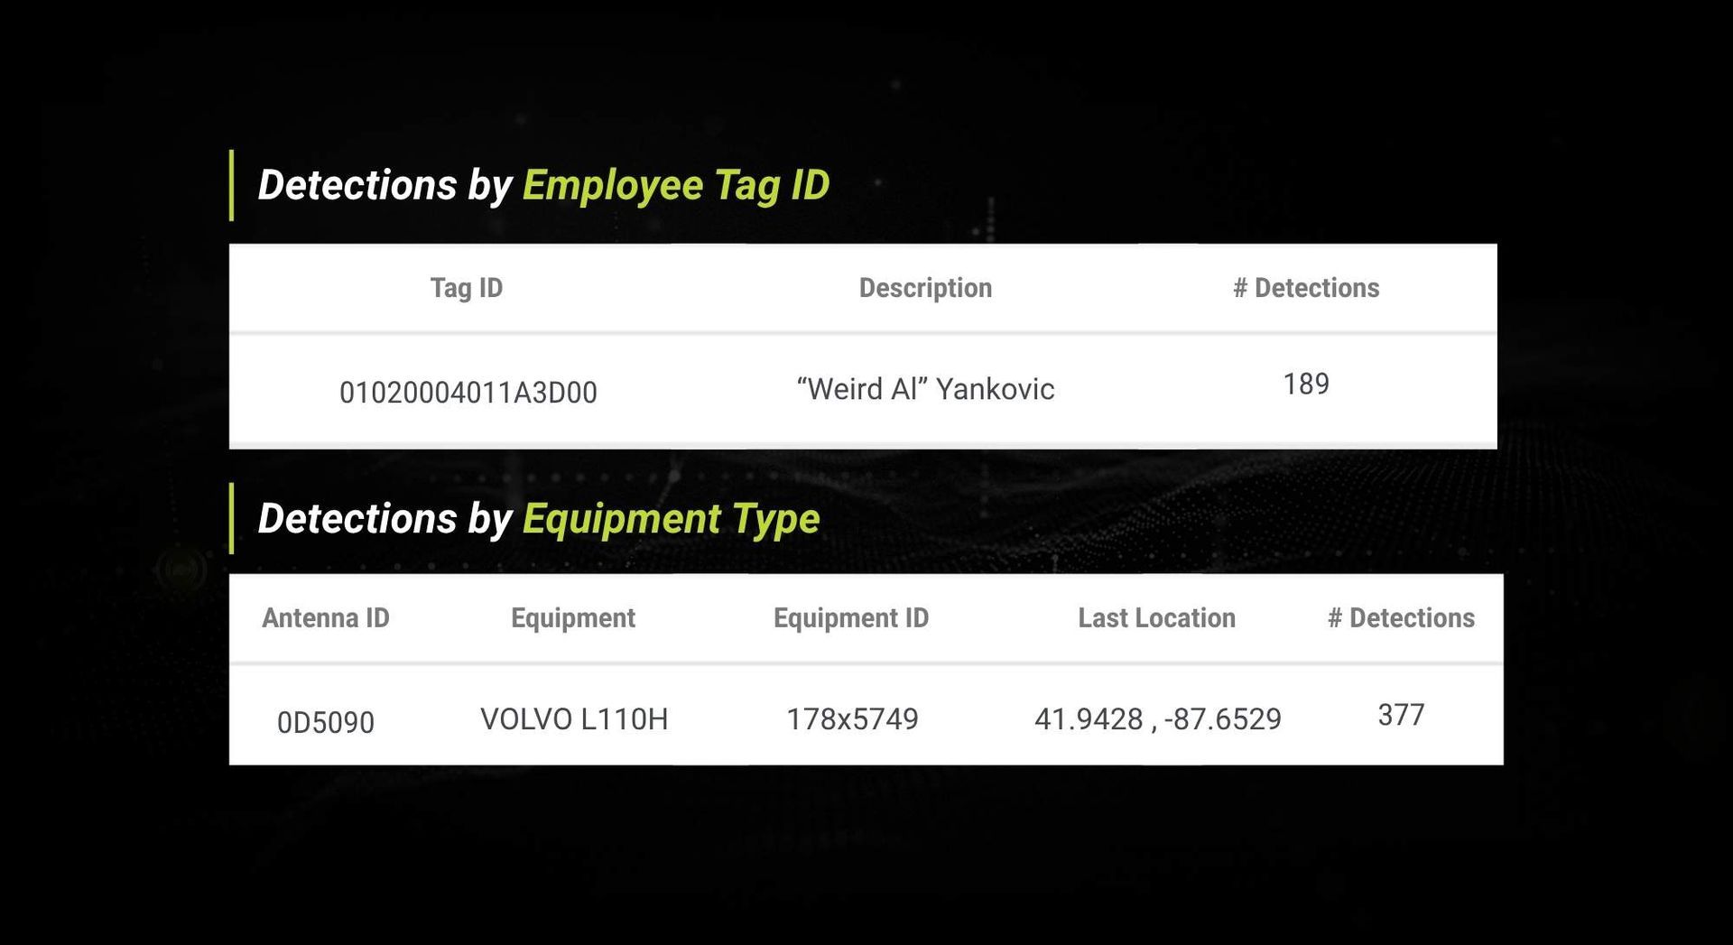Click the Detections by Equipment Type heading
Screen dimensions: 1733x945
[x=539, y=519]
